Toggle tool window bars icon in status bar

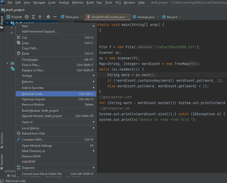point(2,181)
